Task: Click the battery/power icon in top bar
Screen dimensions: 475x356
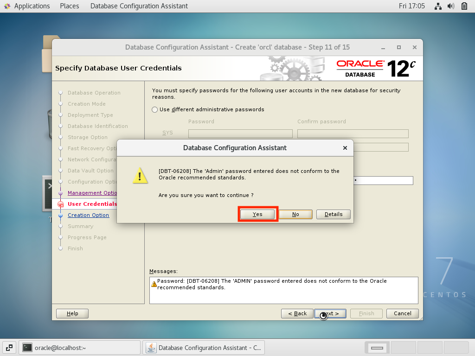Action: 464,6
